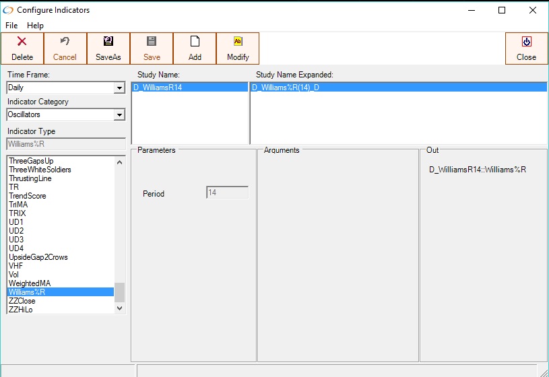The height and width of the screenshot is (377, 549).
Task: Open the Help menu
Action: click(x=35, y=26)
